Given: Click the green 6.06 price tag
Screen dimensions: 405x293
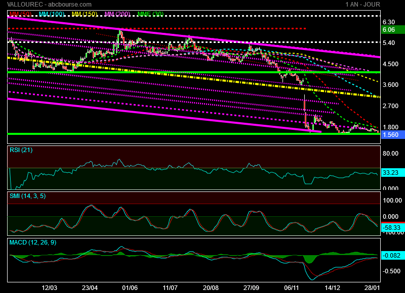Looking at the screenshot, I should pyautogui.click(x=389, y=30).
